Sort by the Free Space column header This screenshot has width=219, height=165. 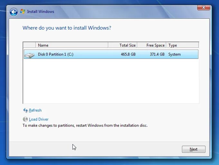pyautogui.click(x=152, y=45)
